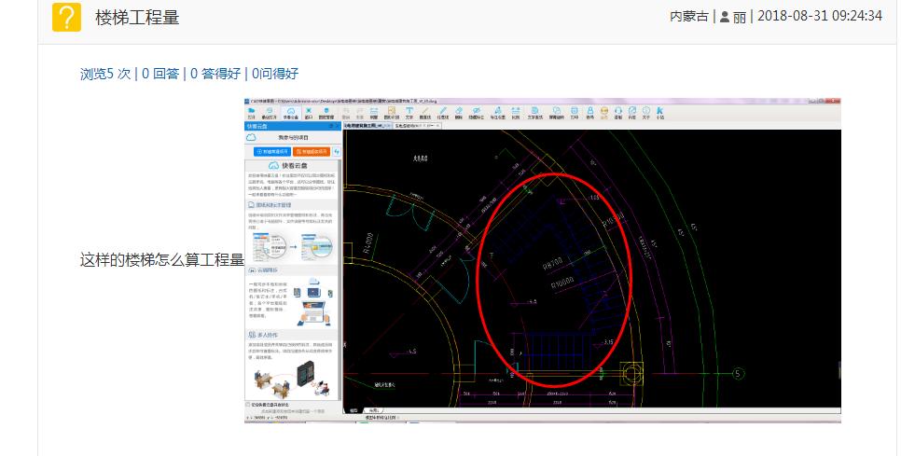Open the attached CAD staircase screenshot

coord(543,261)
